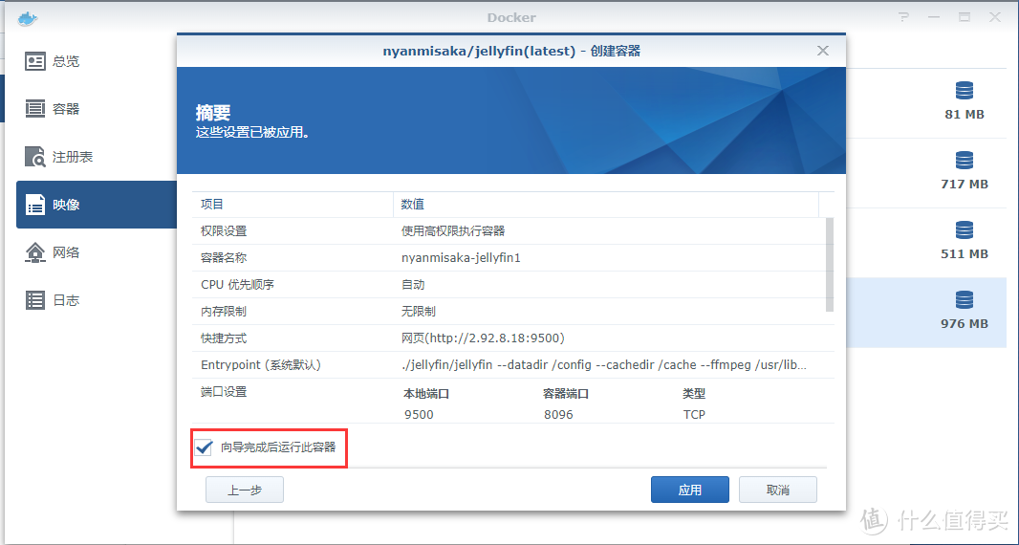Image resolution: width=1019 pixels, height=545 pixels.
Task: Toggle 向导完成后运行此容器 checkbox
Action: [x=204, y=447]
